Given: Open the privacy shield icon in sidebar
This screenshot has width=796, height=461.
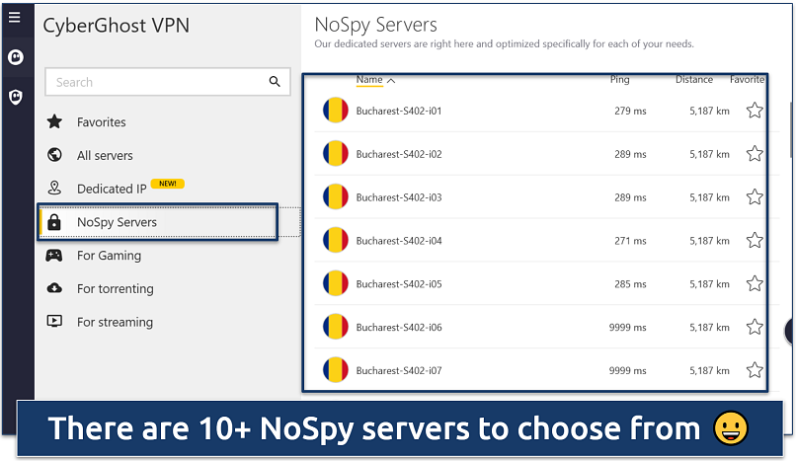Looking at the screenshot, I should (x=16, y=97).
